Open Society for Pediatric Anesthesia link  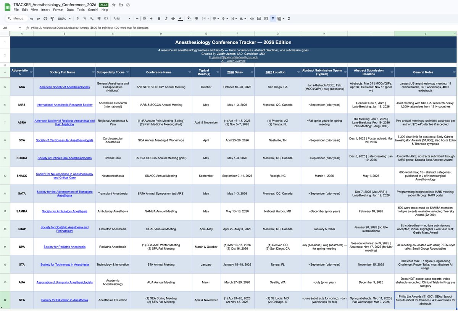tap(65, 247)
